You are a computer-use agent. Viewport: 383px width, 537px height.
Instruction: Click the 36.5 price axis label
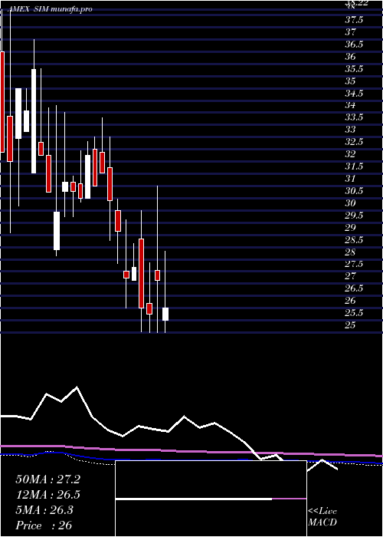coord(354,44)
